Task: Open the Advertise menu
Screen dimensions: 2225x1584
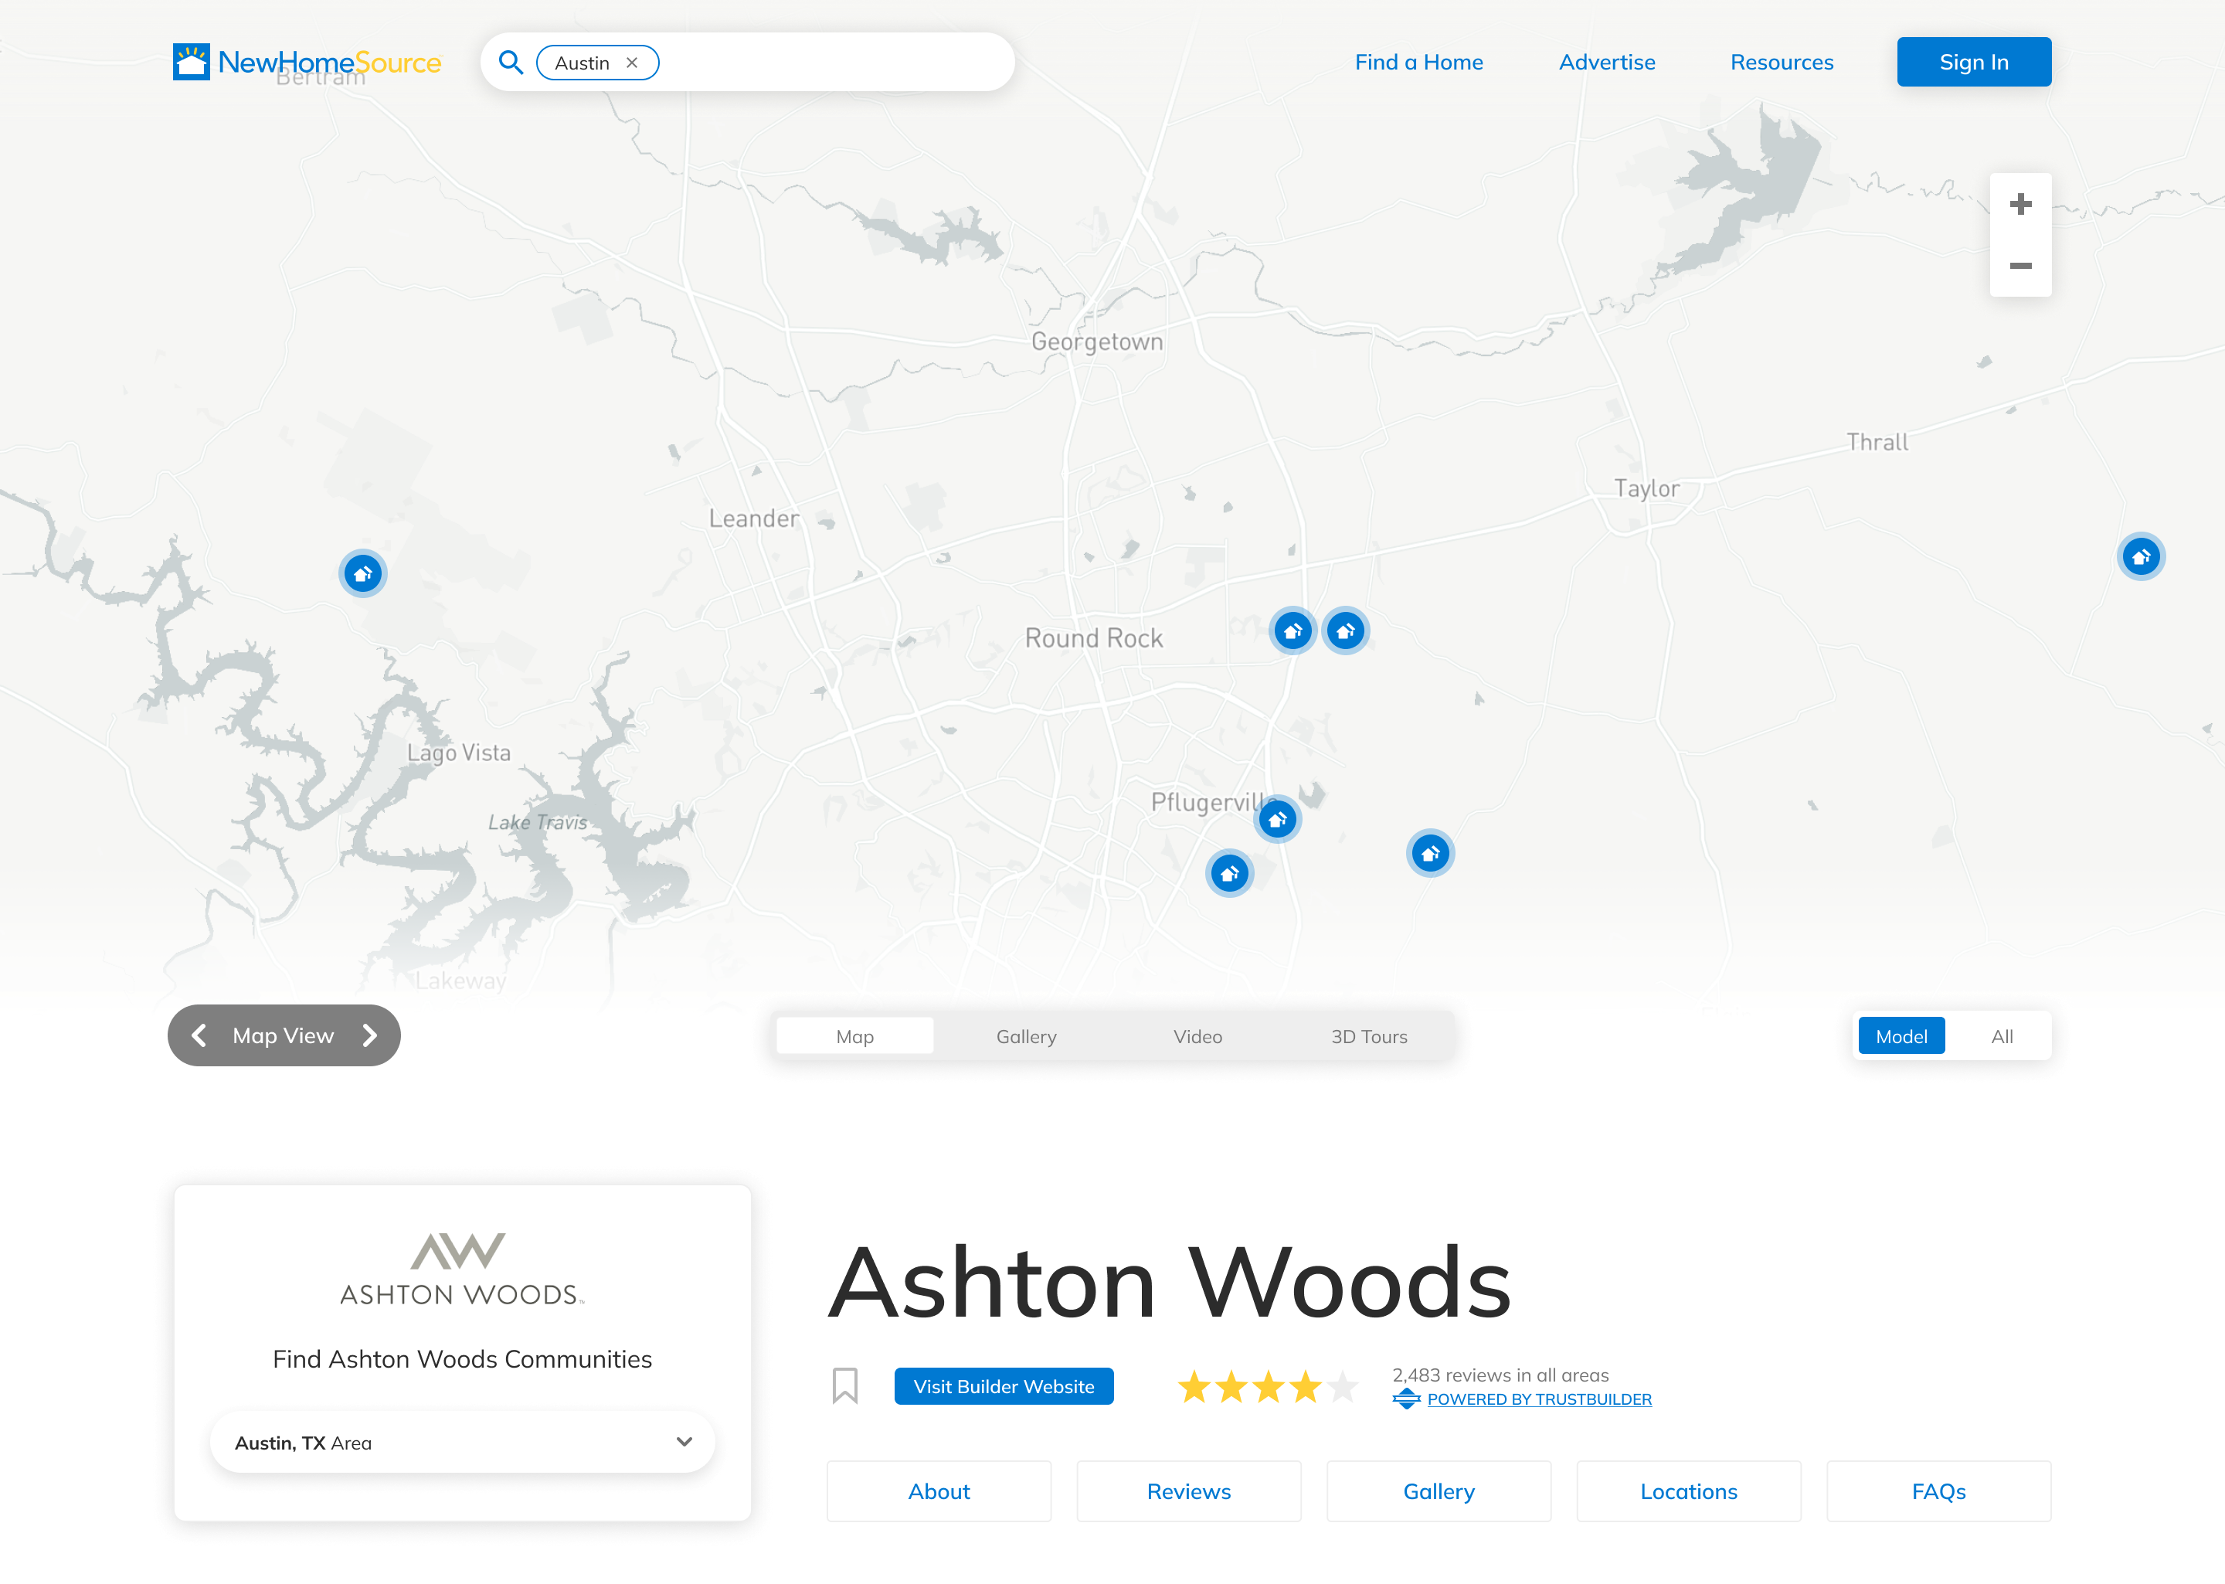Action: [1607, 63]
